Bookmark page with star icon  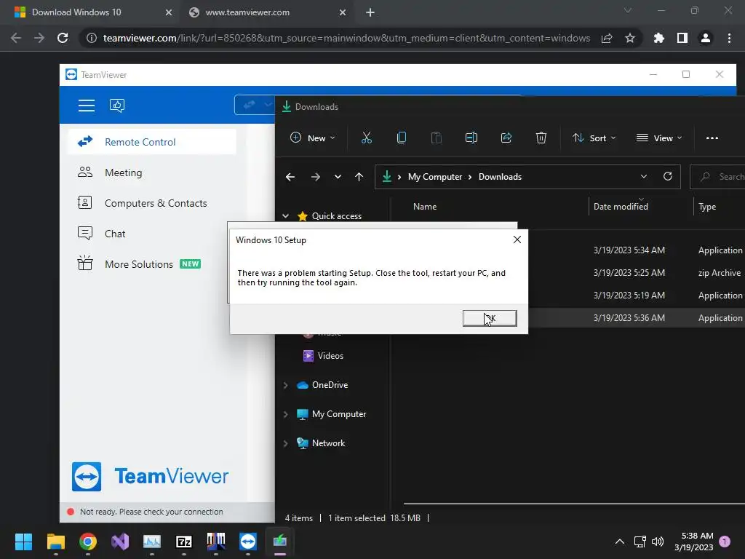[629, 38]
